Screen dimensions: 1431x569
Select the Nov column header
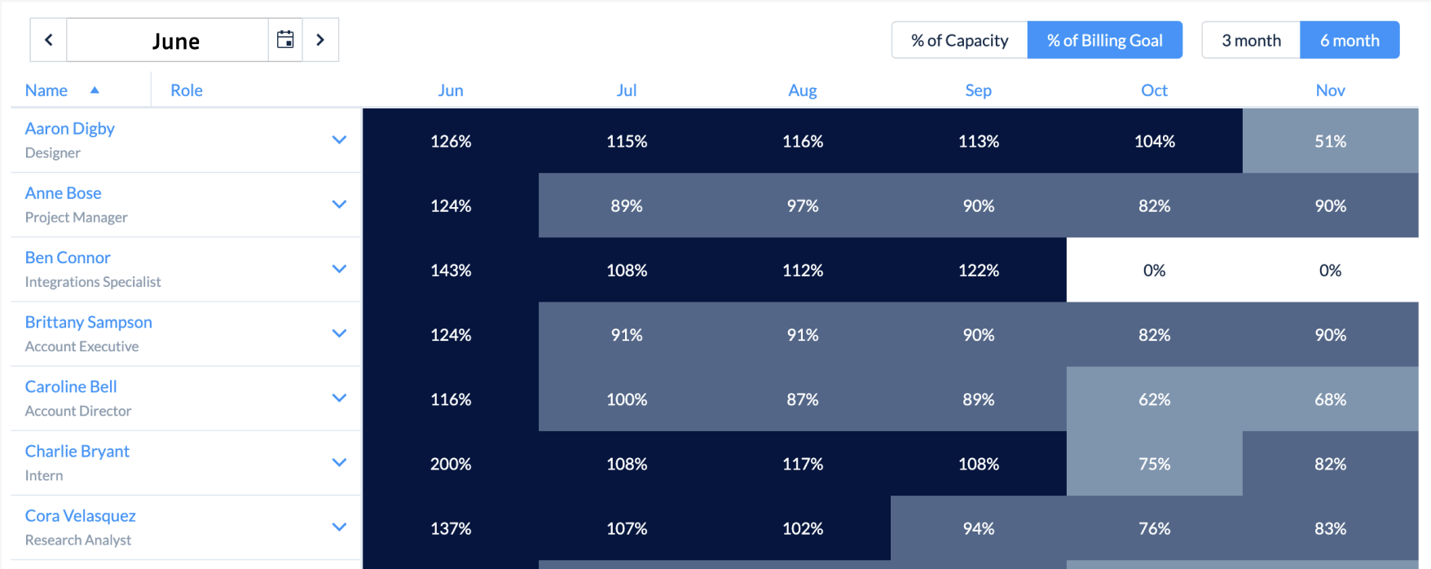click(1330, 90)
